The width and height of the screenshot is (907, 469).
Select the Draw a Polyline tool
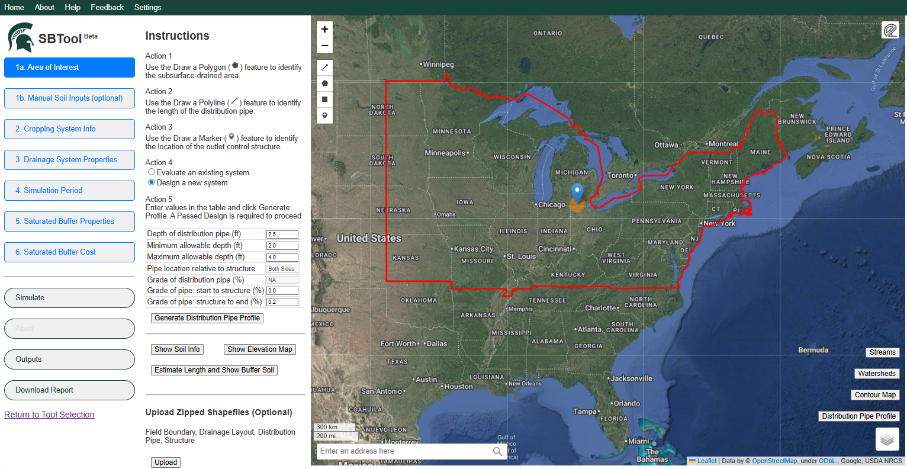pyautogui.click(x=324, y=67)
